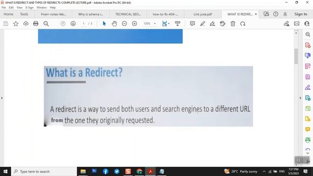Open File Explorer from the taskbar
The width and height of the screenshot is (313, 176).
tap(83, 172)
